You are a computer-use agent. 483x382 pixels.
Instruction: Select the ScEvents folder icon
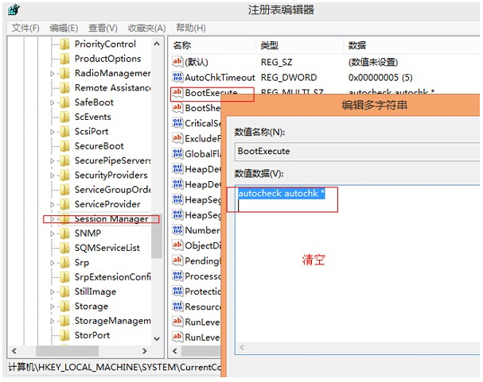coord(64,117)
